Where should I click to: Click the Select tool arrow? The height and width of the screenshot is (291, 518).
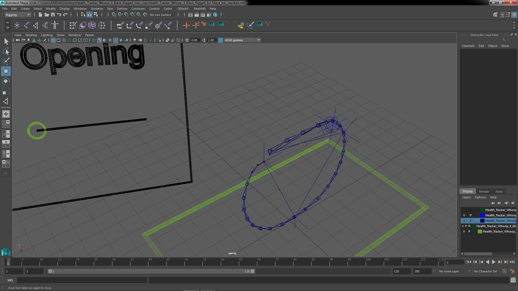click(x=6, y=41)
